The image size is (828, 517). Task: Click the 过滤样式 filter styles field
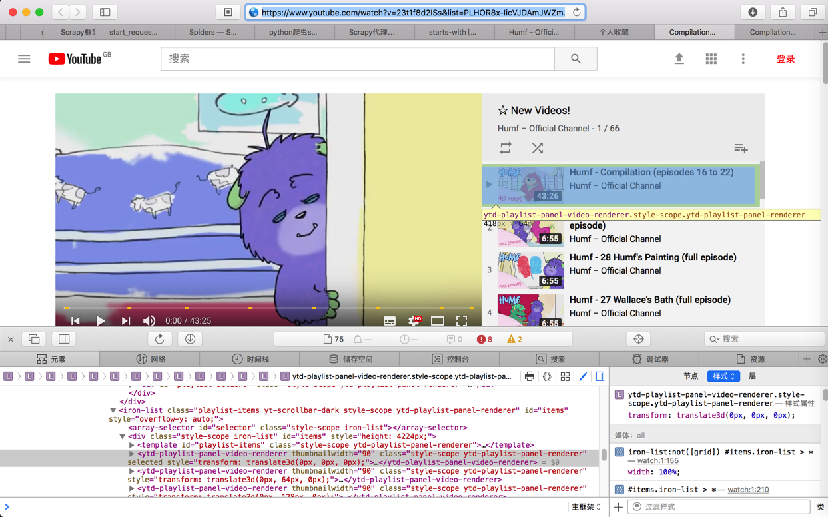pyautogui.click(x=719, y=507)
